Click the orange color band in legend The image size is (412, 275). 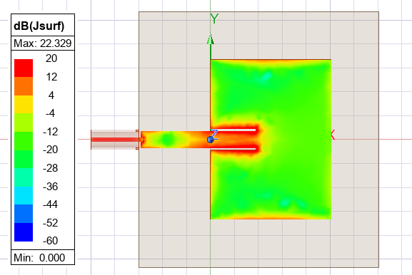point(24,86)
